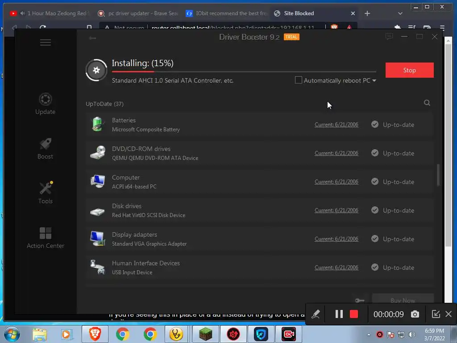Mute the YouTube tab audio icon
Screen dimensions: 457x343
(22, 13)
